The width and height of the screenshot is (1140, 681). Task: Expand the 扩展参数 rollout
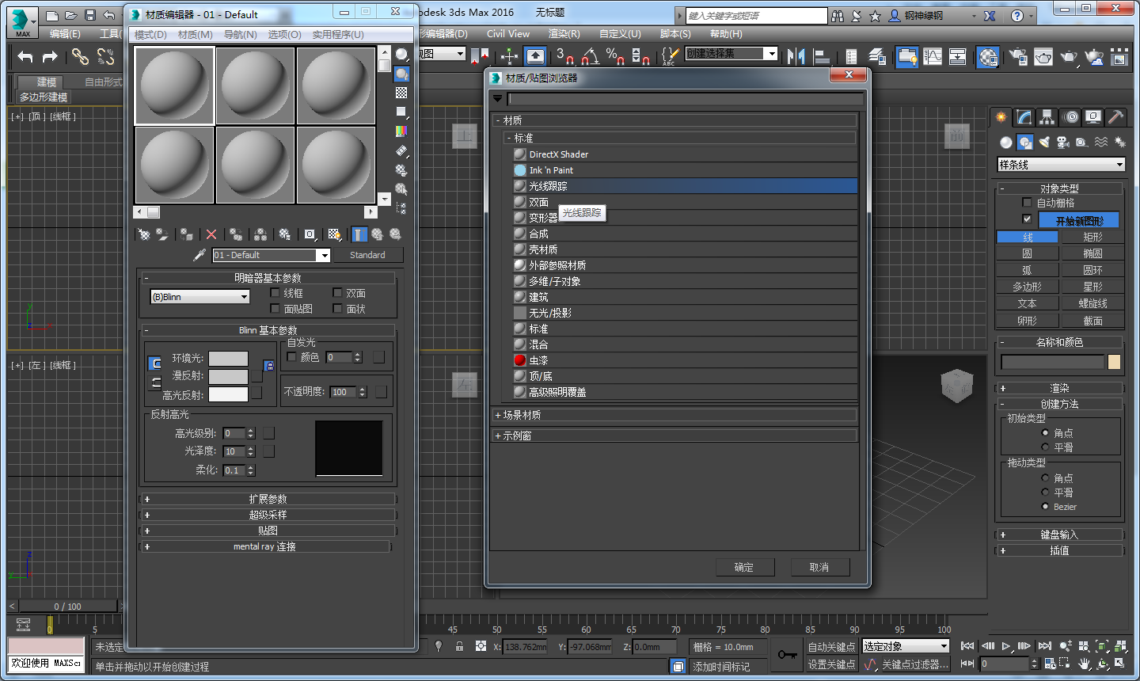click(268, 499)
